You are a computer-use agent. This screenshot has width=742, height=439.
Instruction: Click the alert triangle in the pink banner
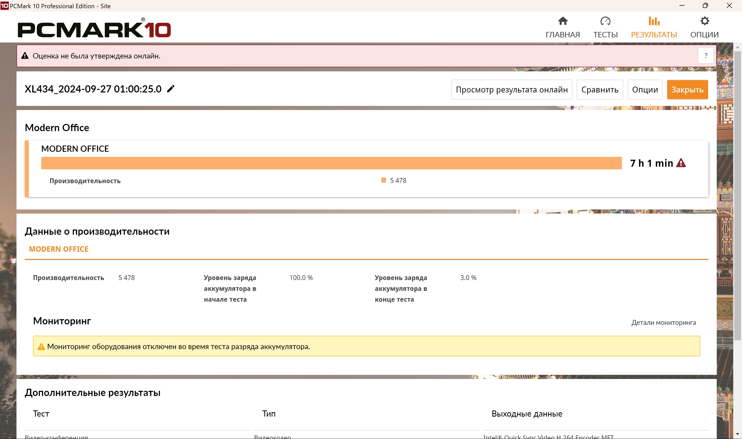pos(25,56)
